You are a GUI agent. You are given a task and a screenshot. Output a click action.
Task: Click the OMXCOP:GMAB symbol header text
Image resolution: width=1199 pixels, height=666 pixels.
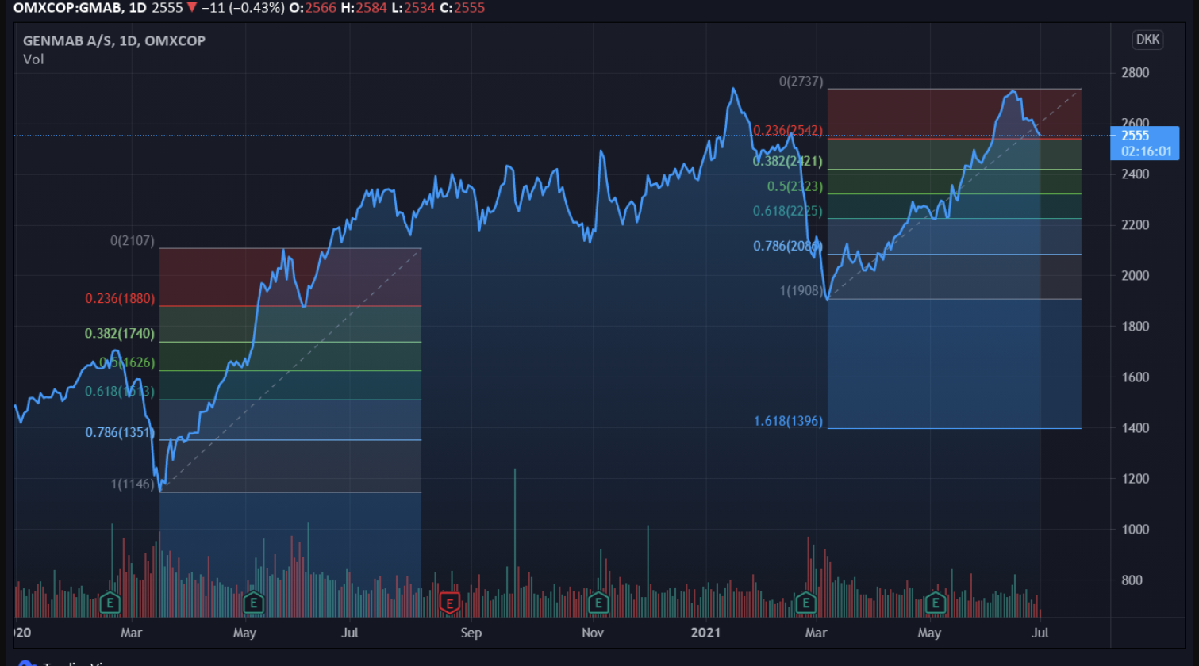[67, 8]
